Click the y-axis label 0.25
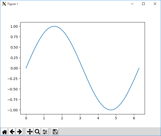 (x=14, y=58)
